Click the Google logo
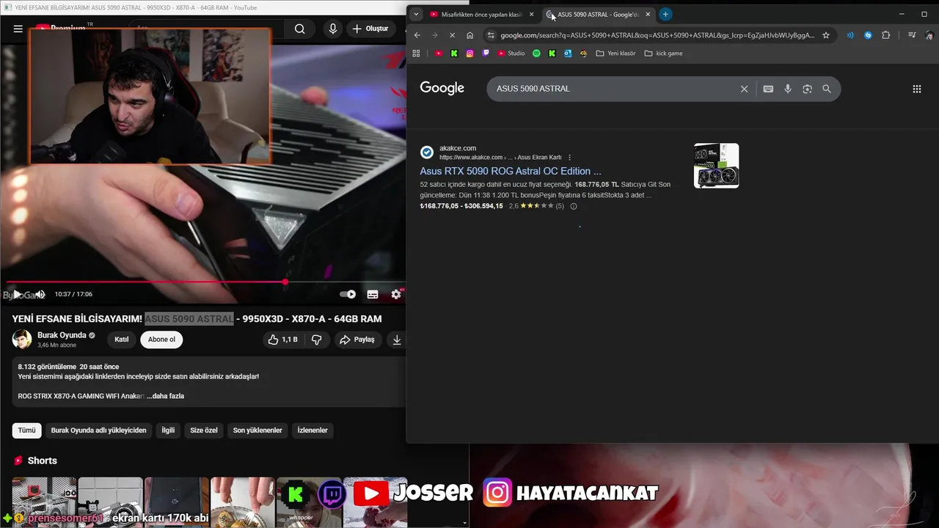 [x=442, y=89]
